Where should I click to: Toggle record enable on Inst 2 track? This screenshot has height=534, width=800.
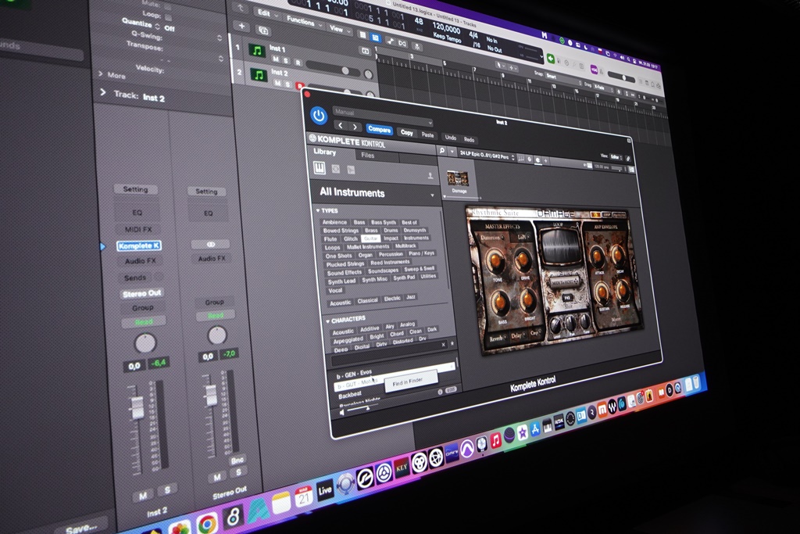pos(299,87)
